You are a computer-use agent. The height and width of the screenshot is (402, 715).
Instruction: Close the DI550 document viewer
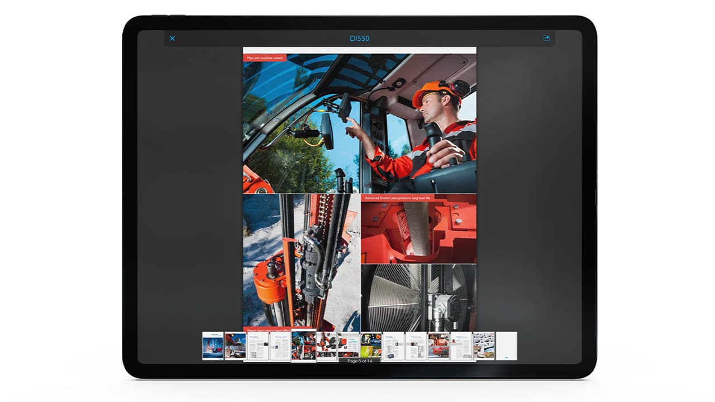coord(172,39)
